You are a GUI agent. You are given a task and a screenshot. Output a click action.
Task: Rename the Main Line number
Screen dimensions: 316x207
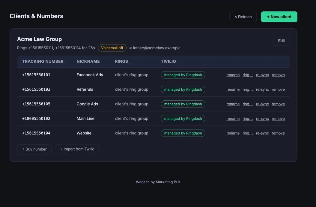233,119
